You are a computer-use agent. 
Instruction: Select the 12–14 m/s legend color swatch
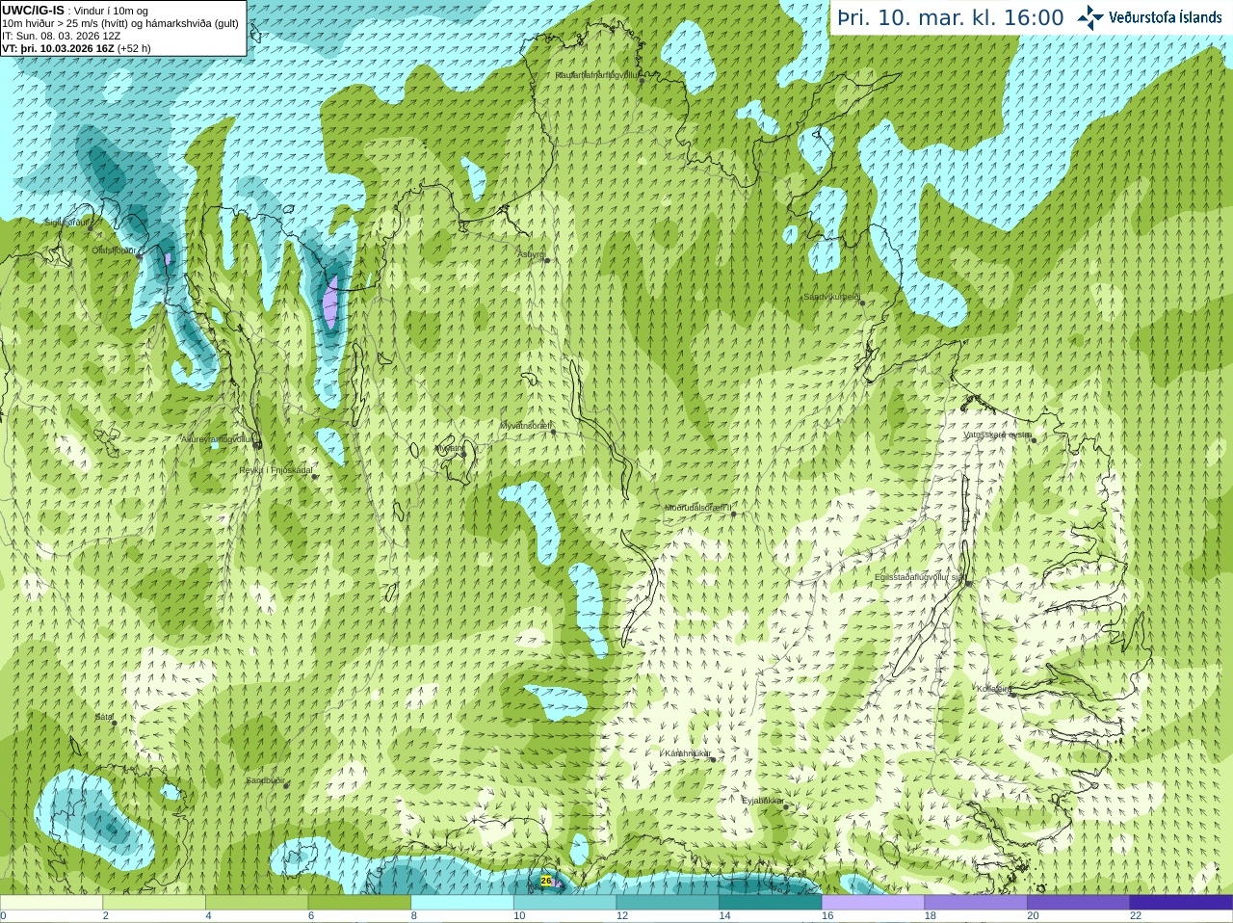click(x=668, y=903)
